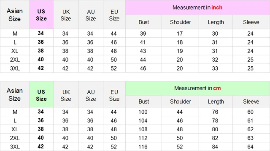Select the 'Measurement in inch' header
Image resolution: width=270 pixels, height=151 pixels.
tap(197, 8)
